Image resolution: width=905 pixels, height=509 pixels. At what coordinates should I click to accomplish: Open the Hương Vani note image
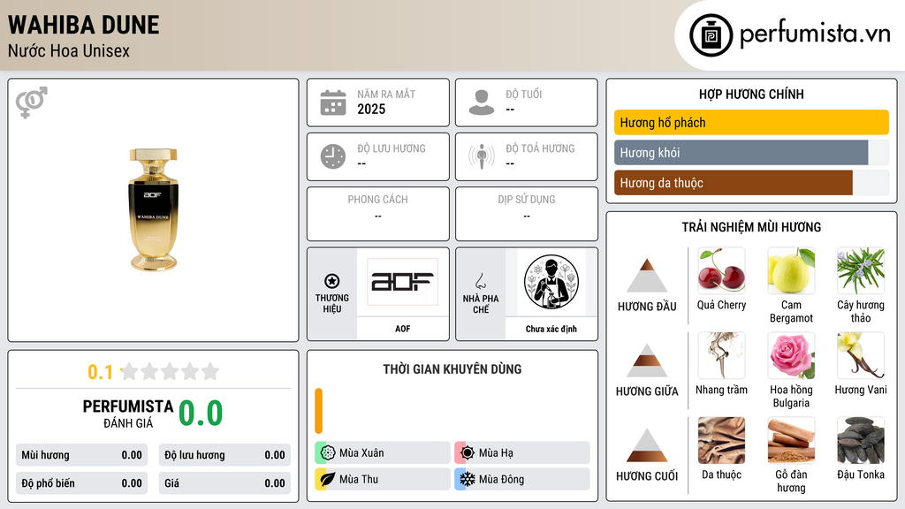coord(861,355)
